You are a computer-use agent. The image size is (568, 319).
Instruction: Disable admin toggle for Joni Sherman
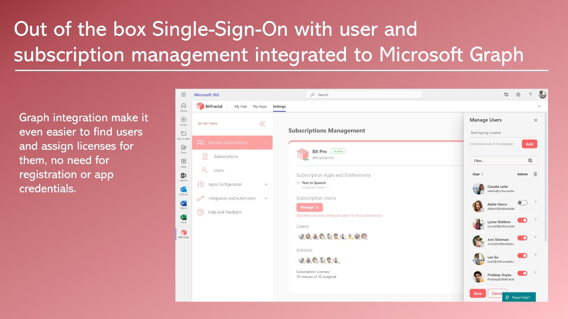point(522,238)
